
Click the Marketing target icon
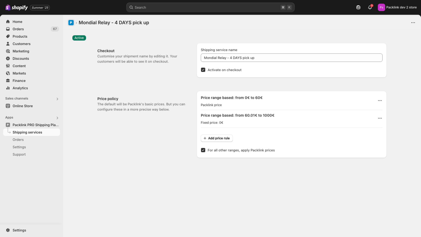tap(8, 51)
